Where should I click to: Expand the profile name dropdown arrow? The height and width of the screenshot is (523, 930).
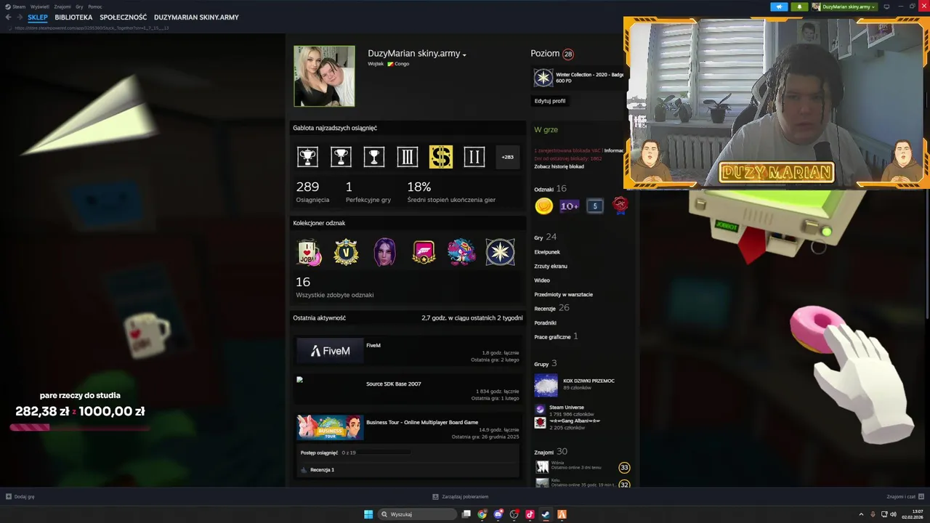coord(464,54)
